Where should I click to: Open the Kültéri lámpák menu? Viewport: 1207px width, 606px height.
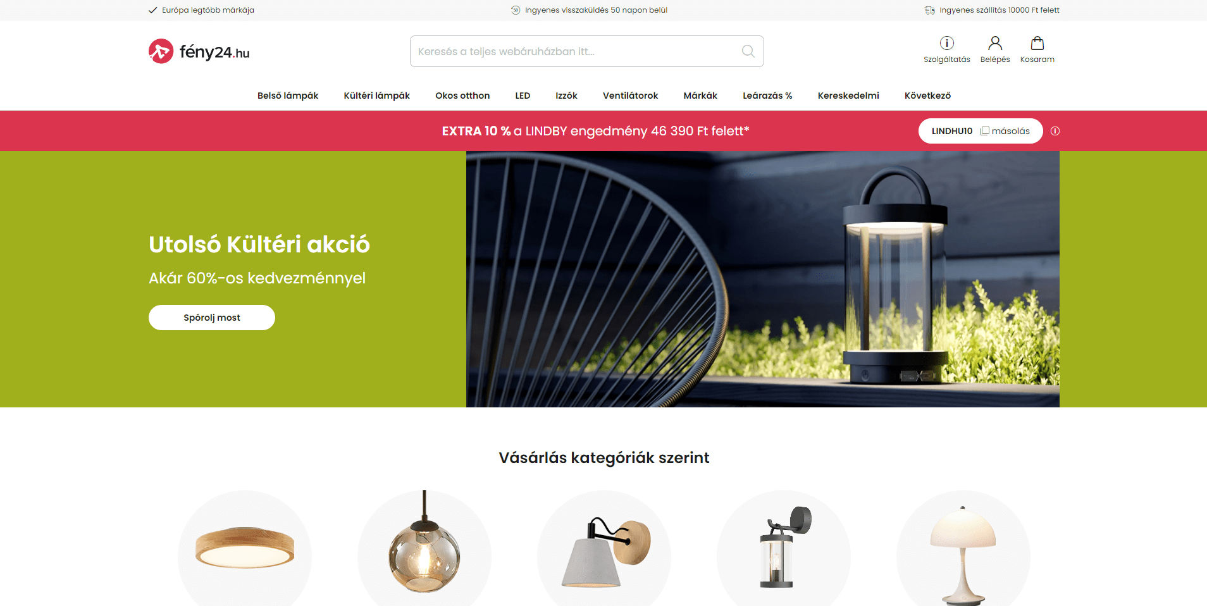[377, 96]
